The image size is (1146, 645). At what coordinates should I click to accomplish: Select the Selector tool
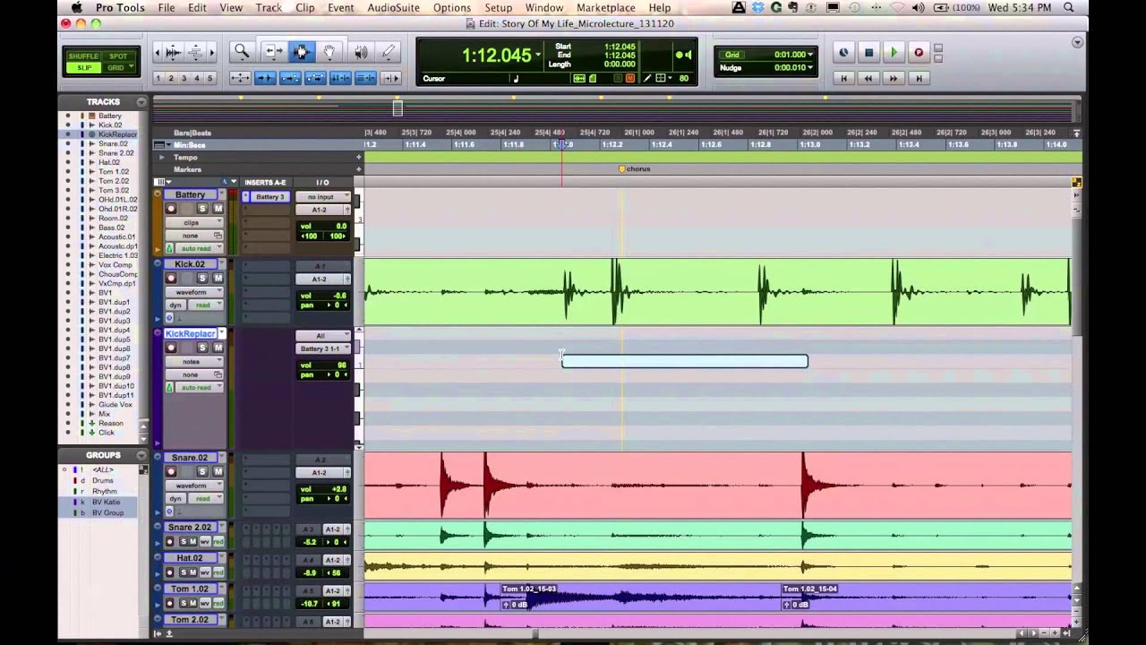(x=301, y=52)
